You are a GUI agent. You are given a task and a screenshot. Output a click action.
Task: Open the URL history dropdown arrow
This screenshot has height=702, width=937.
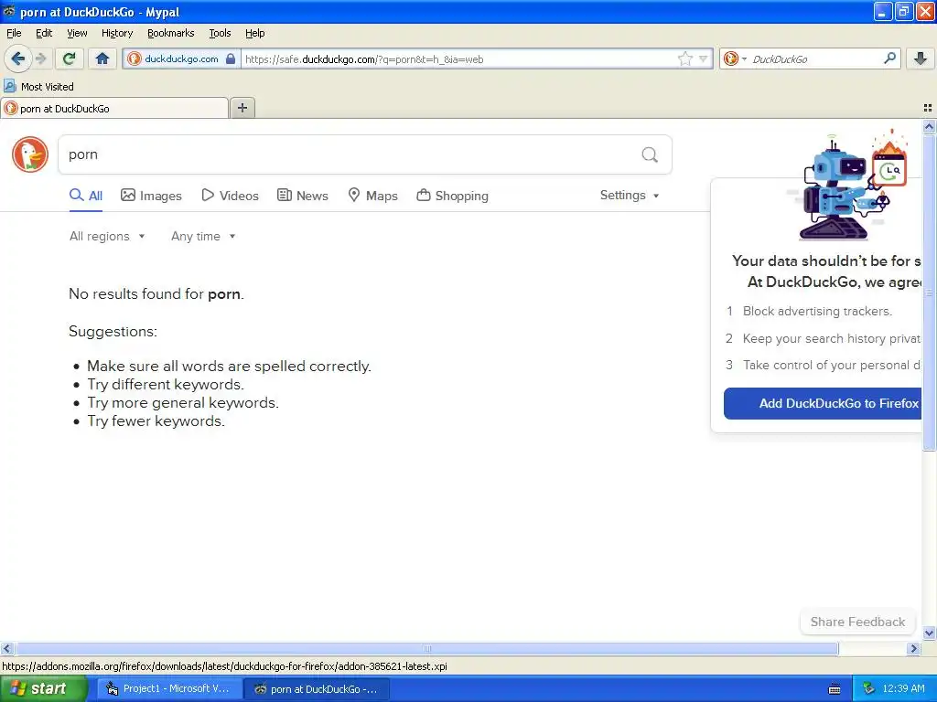coord(704,58)
